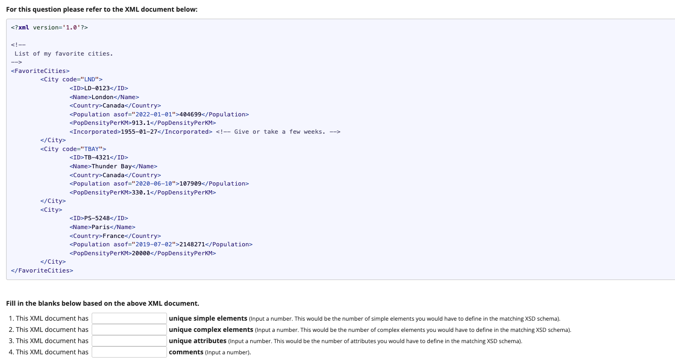Click the unique attributes answer field
The height and width of the screenshot is (359, 675).
[129, 341]
